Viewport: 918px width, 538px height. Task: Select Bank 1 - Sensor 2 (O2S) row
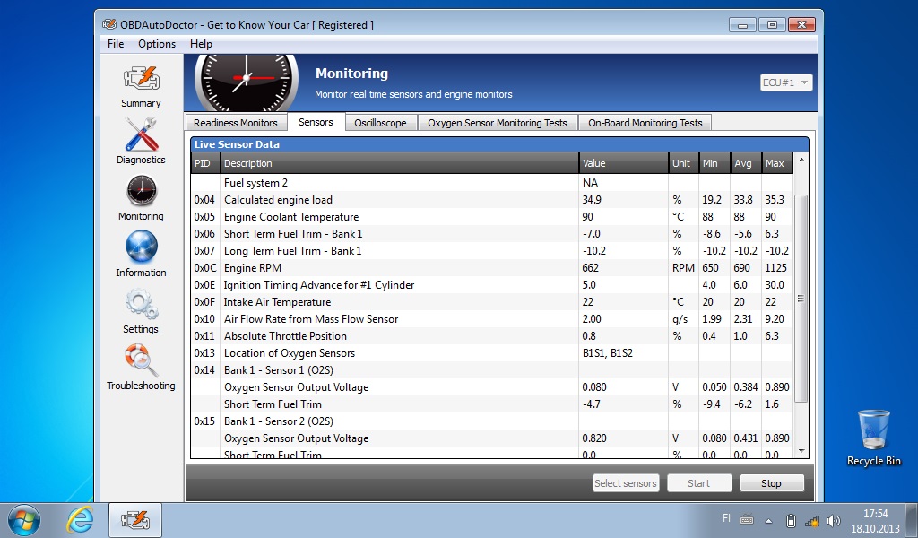pos(492,421)
